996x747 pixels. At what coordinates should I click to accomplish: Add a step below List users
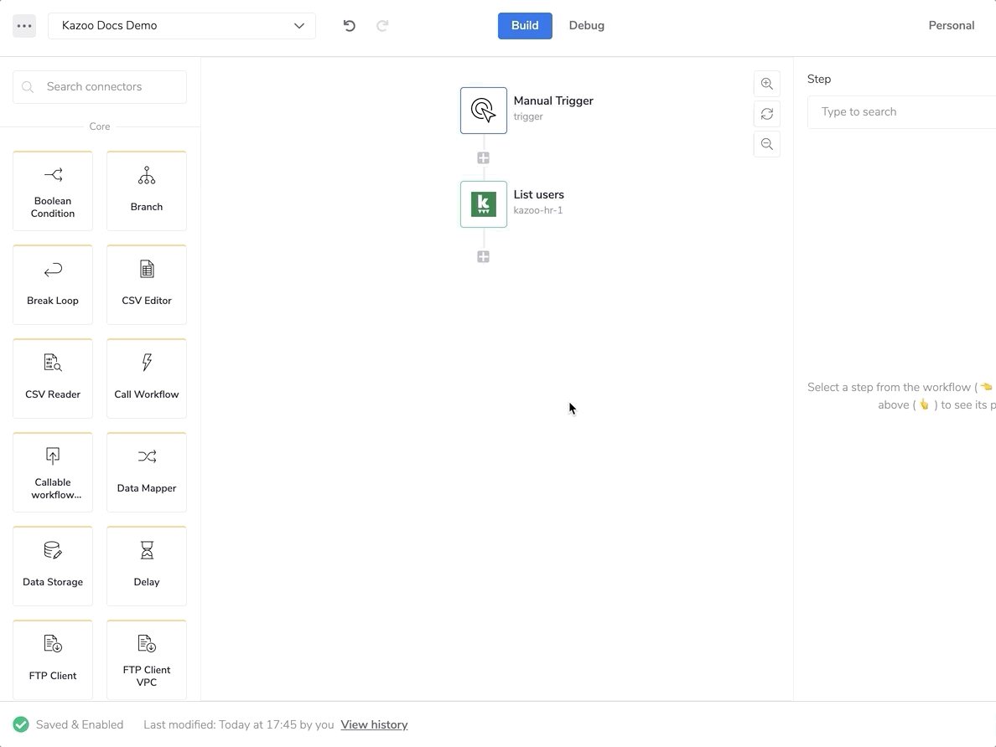tap(483, 257)
